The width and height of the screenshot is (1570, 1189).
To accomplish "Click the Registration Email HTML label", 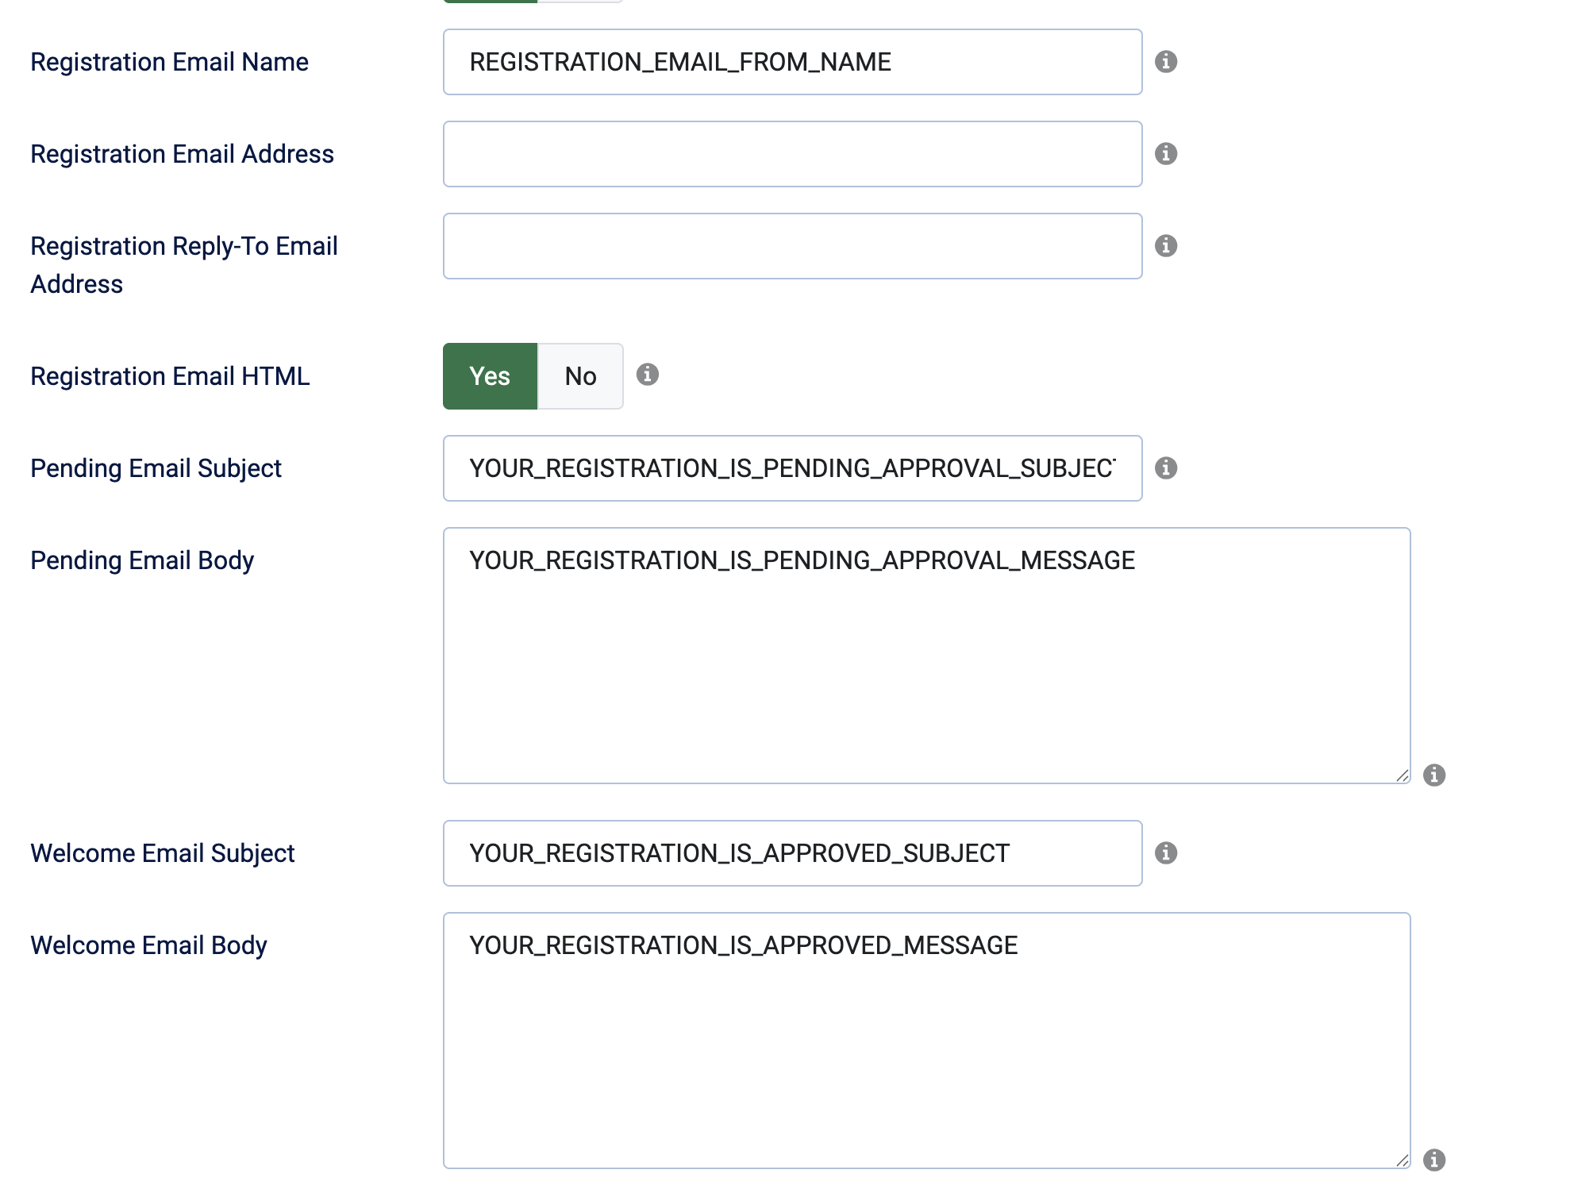I will tap(170, 376).
